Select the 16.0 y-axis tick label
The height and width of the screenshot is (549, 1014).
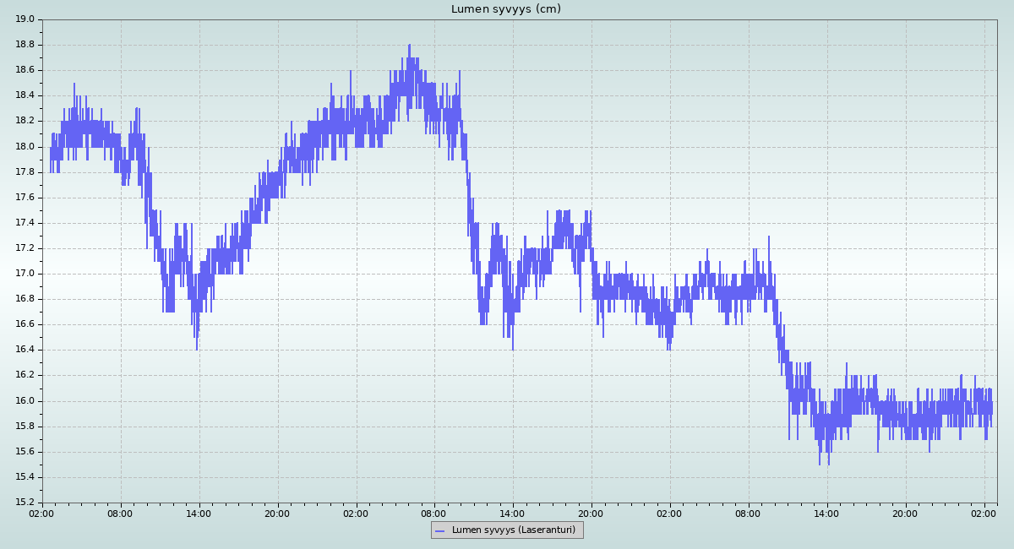pos(25,401)
